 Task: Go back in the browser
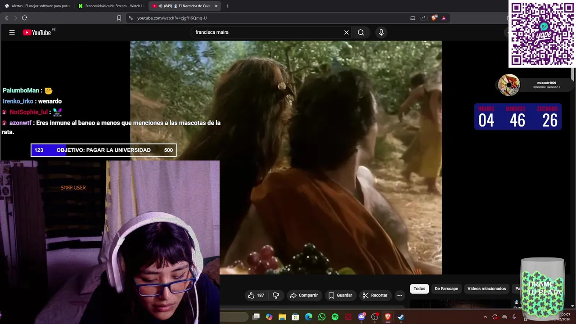click(x=7, y=18)
